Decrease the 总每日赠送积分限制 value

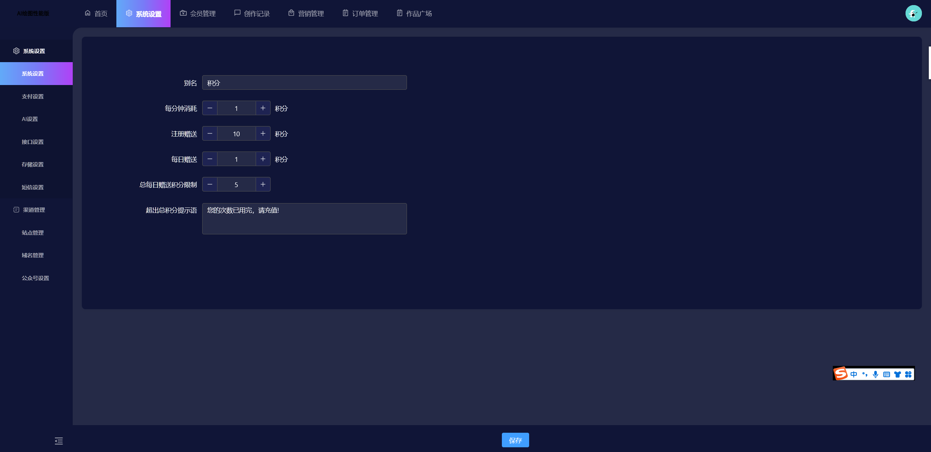210,185
